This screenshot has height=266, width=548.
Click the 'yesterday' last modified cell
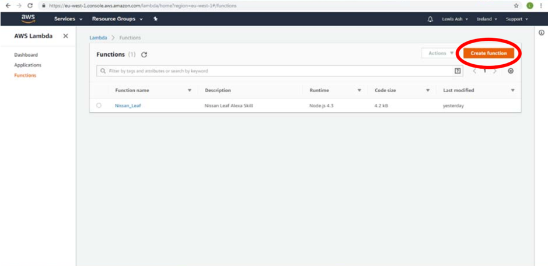click(x=453, y=106)
